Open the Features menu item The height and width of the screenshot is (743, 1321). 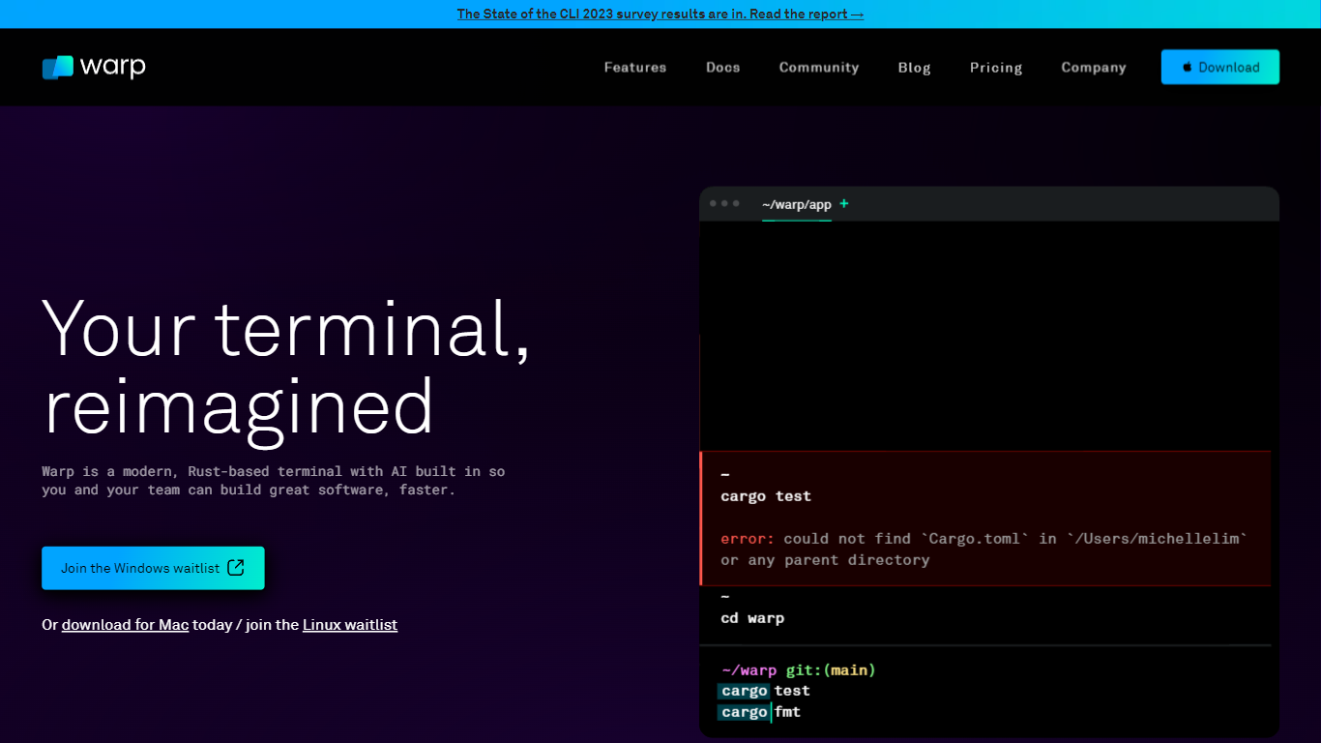635,68
